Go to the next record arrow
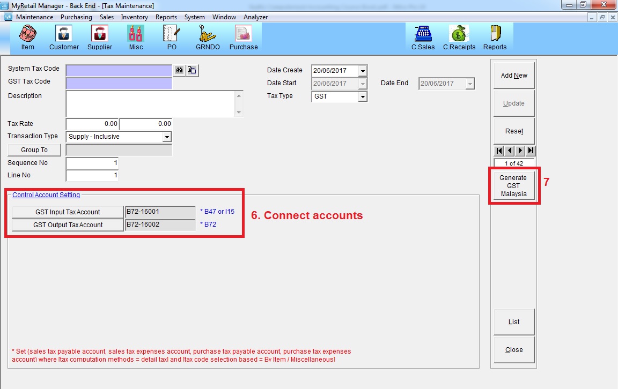Screen dimensions: 618x389 tap(520, 151)
